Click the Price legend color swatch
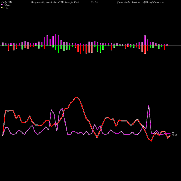The height and width of the screenshot is (181, 181). [2, 8]
